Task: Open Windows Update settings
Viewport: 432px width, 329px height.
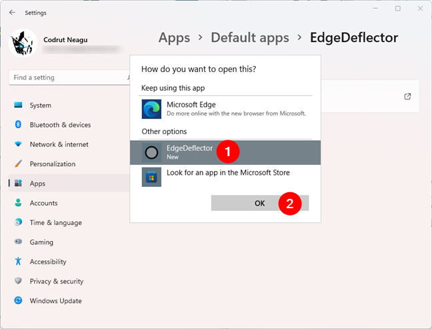Action: coord(69,301)
